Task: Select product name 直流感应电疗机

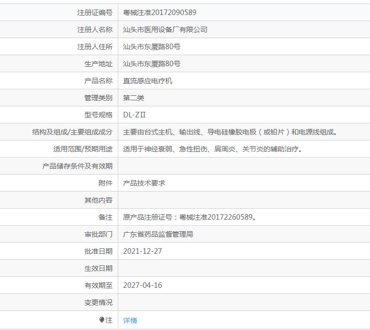Action: (147, 81)
